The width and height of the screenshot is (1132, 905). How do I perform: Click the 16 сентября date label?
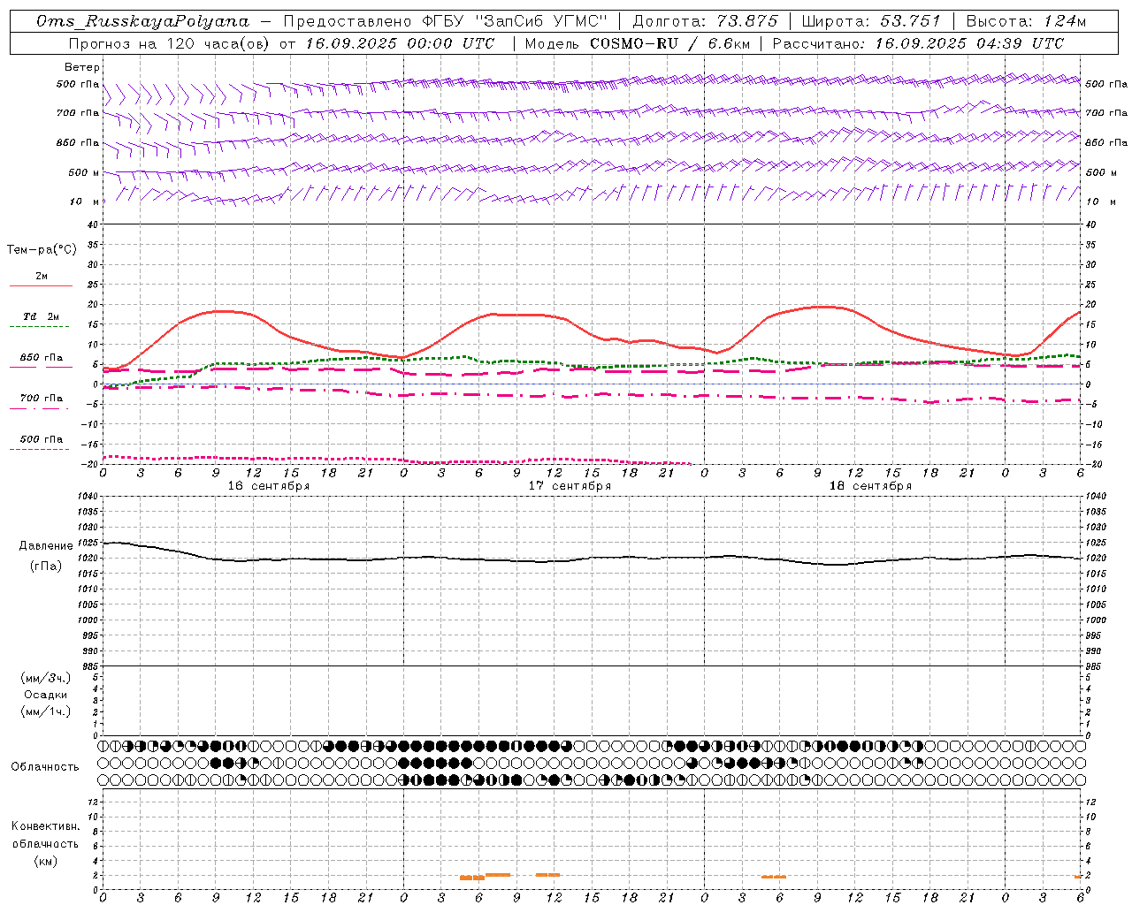click(269, 486)
